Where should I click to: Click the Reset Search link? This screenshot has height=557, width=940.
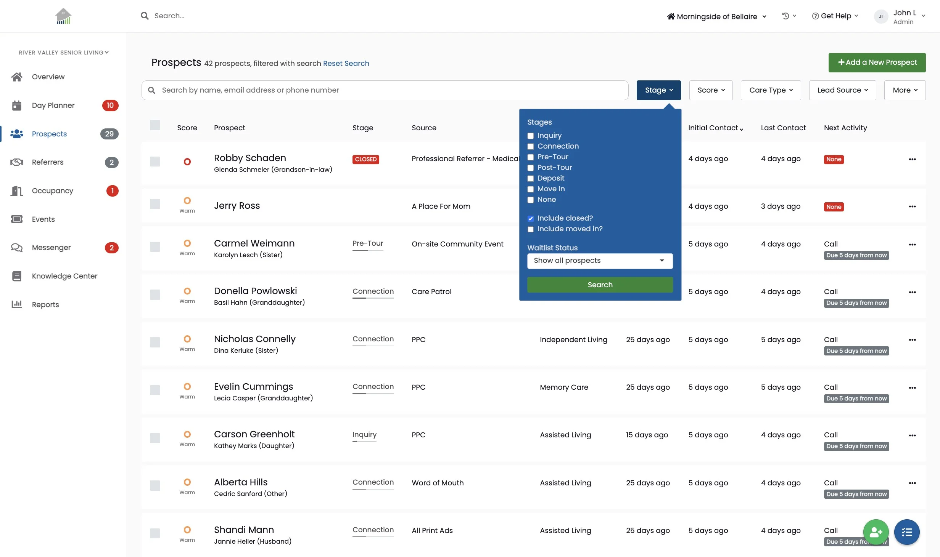click(x=346, y=63)
